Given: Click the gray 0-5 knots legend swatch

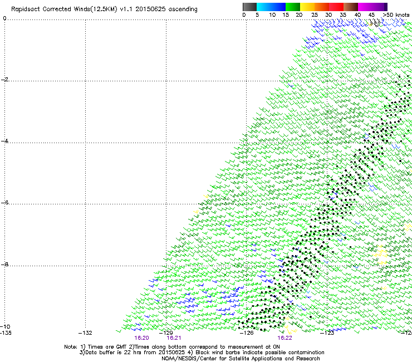Looking at the screenshot, I should click(249, 7).
